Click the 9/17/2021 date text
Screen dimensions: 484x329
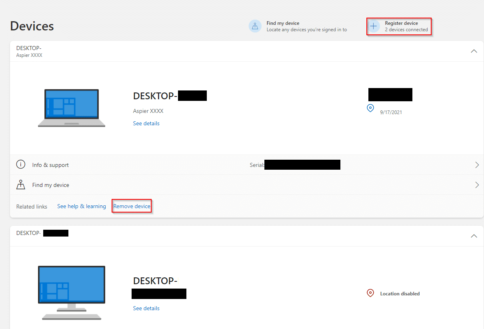tap(391, 112)
